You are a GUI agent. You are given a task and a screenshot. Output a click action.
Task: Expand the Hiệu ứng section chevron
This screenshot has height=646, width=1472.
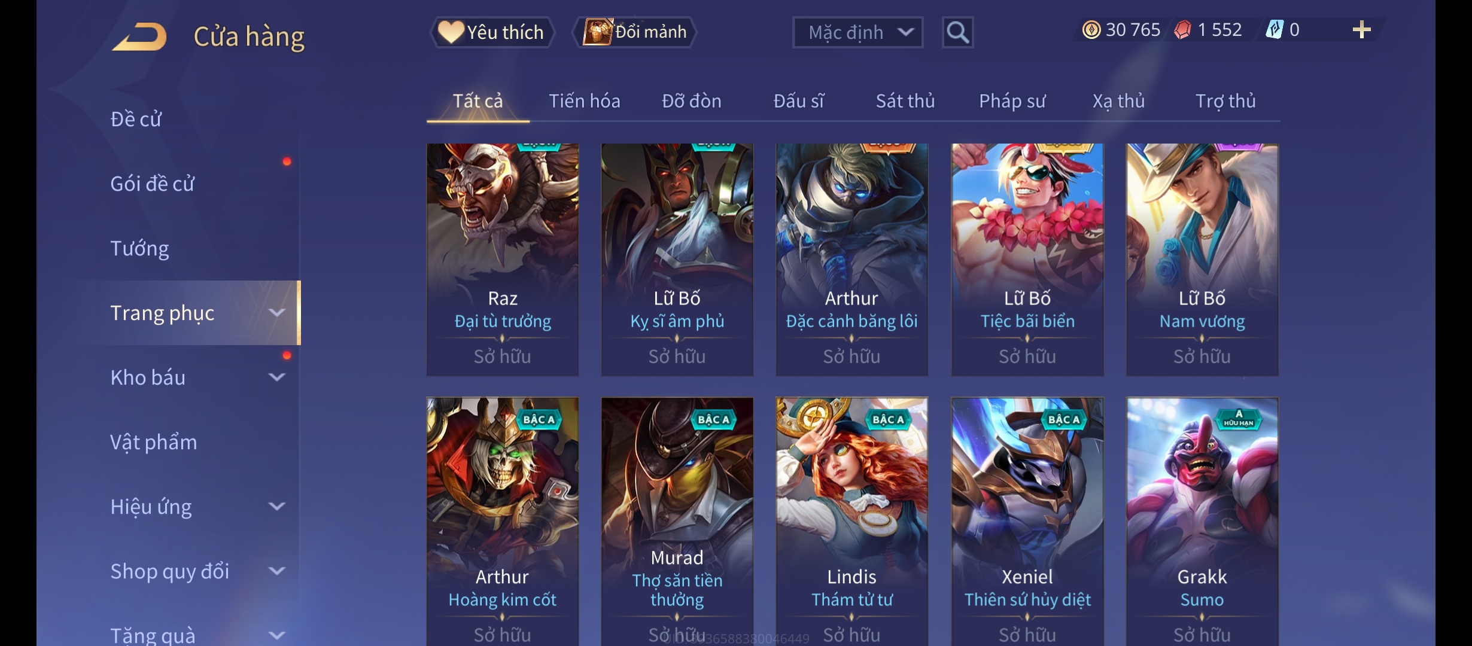276,507
